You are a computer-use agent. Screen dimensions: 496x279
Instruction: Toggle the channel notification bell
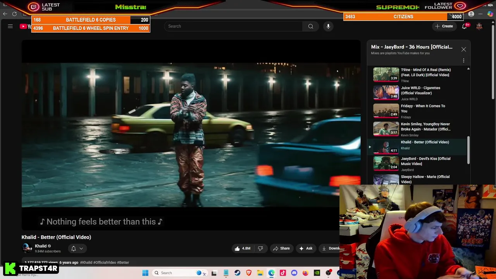73,248
